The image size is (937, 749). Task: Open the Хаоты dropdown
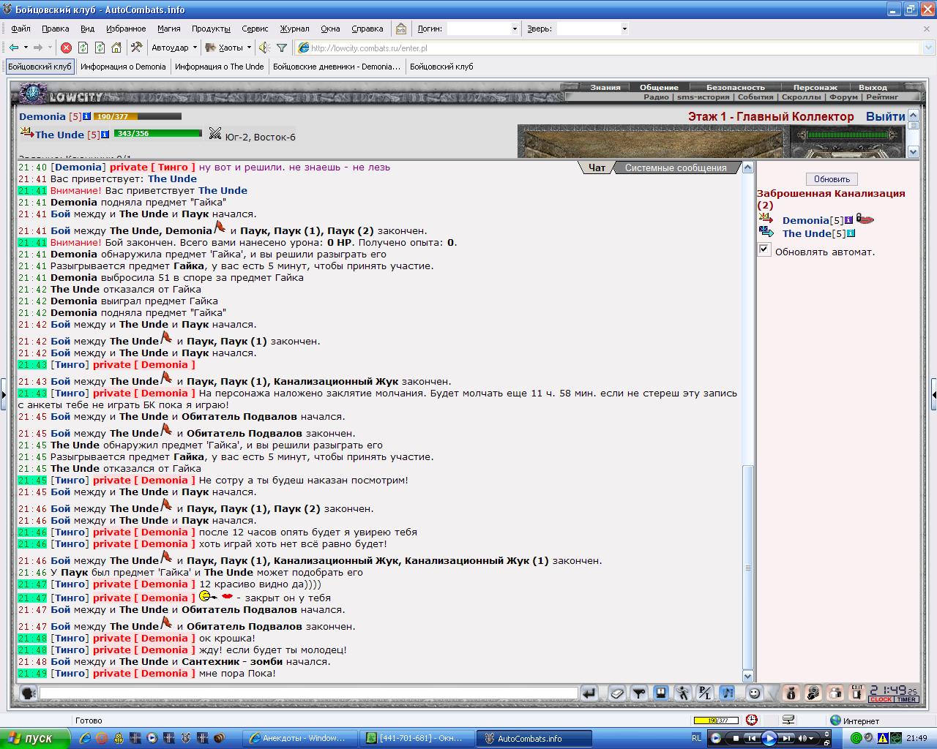click(x=249, y=48)
